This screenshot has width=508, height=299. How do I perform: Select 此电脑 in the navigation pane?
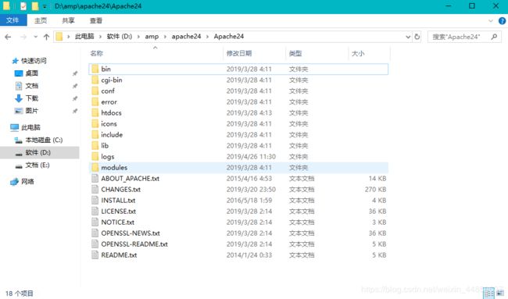30,127
